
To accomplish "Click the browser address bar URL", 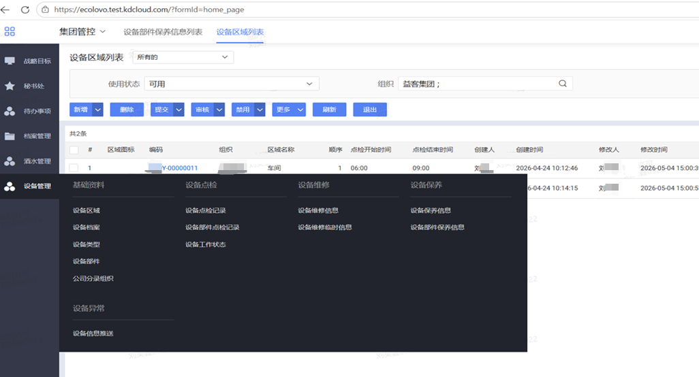I will pos(149,10).
